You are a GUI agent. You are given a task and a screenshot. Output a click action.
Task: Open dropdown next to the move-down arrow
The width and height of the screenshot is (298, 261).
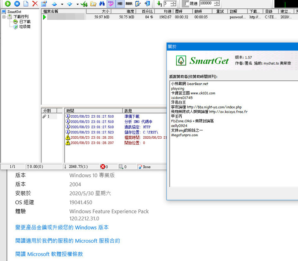[x=77, y=4]
